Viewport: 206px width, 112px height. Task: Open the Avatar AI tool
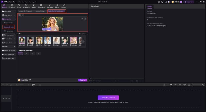[12, 6]
